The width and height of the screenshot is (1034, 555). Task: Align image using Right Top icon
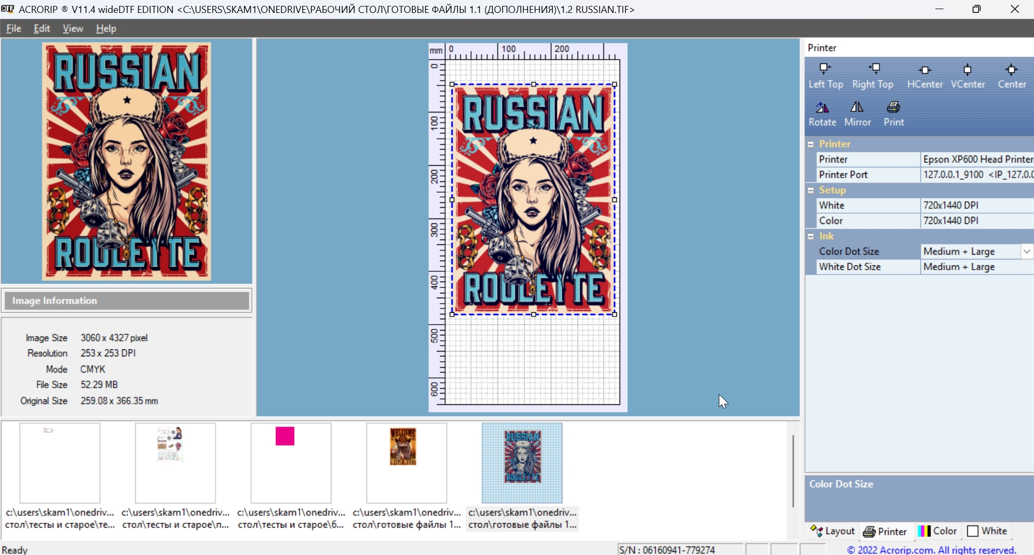click(873, 76)
